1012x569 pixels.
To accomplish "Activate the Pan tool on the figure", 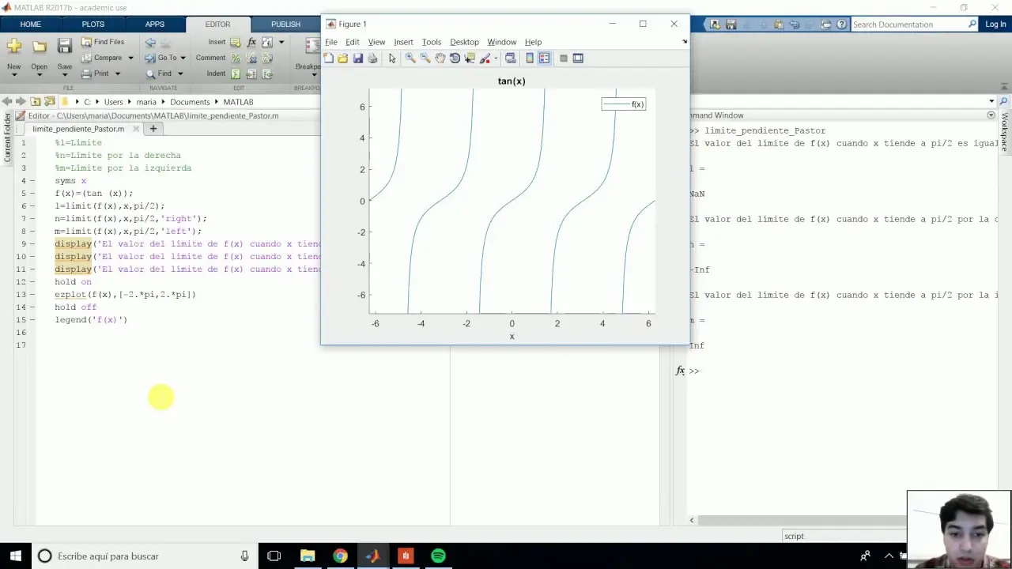I will pyautogui.click(x=440, y=58).
